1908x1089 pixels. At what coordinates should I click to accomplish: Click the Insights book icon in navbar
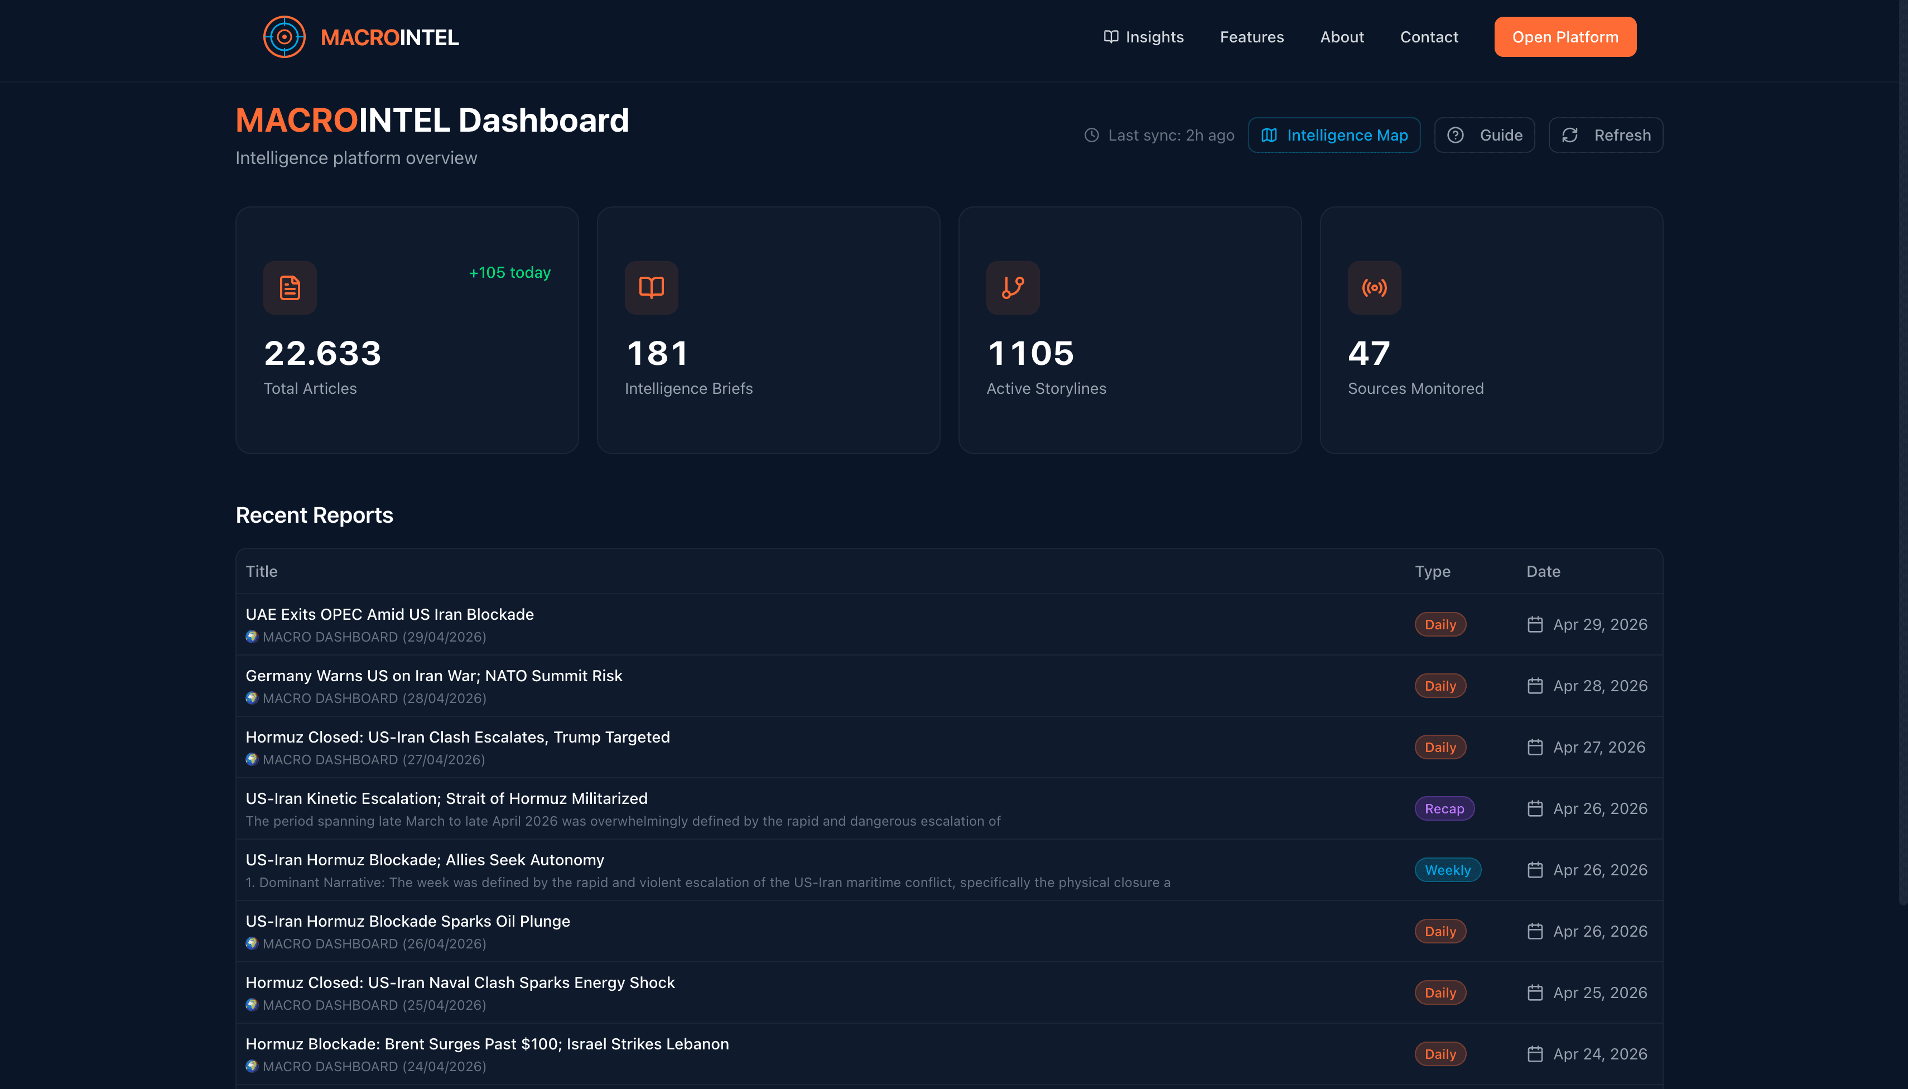click(x=1111, y=37)
